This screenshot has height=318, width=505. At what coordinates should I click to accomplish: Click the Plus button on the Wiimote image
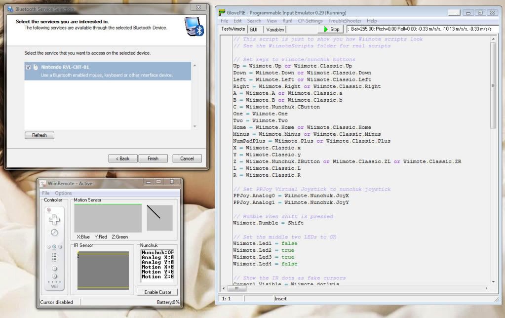(60, 247)
